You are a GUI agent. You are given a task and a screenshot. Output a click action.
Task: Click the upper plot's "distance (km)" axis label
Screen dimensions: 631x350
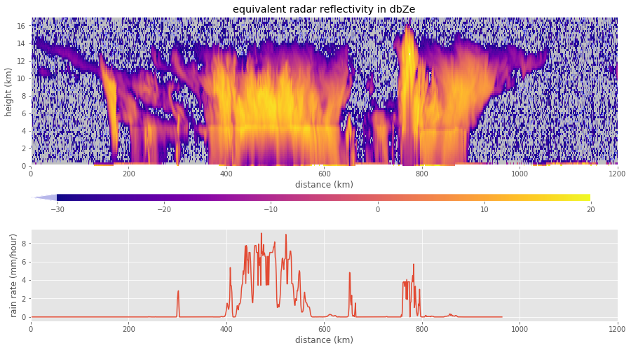coord(324,185)
